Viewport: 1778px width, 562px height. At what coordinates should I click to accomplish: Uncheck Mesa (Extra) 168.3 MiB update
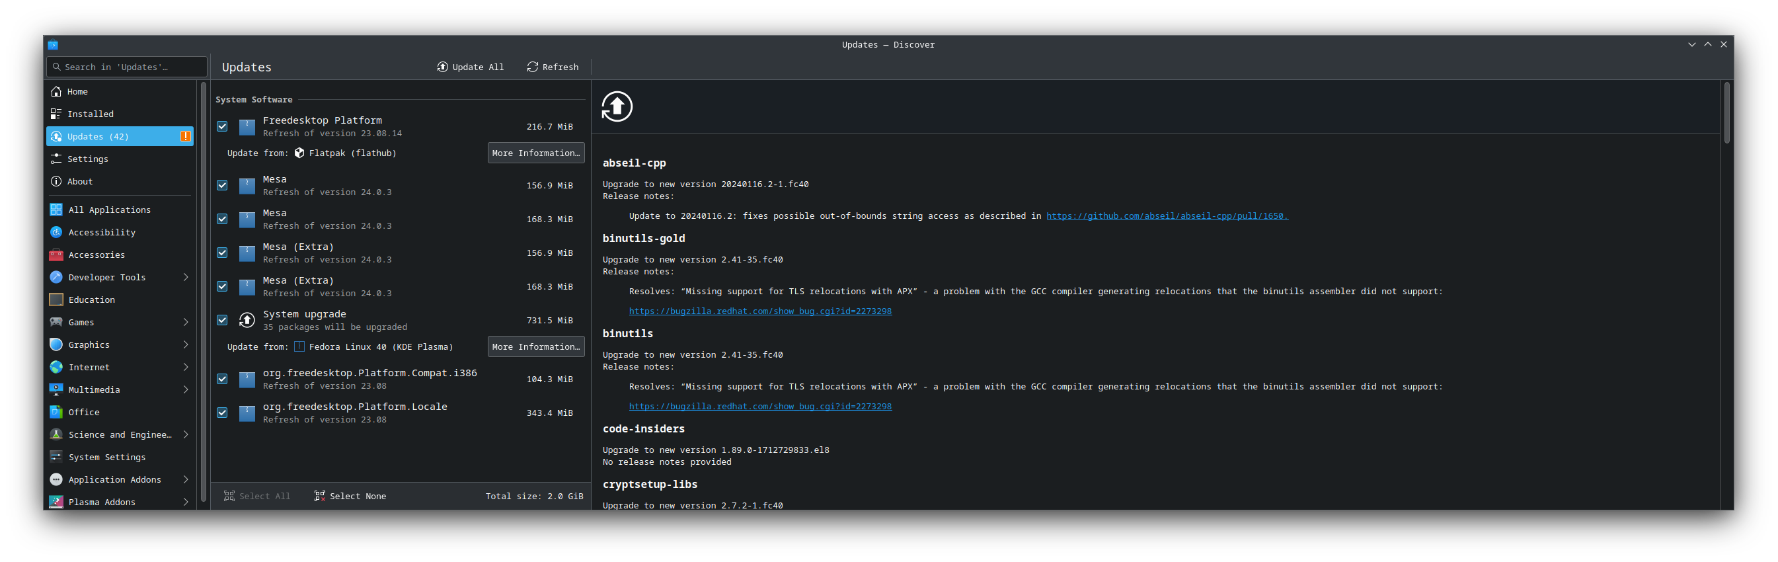[222, 286]
